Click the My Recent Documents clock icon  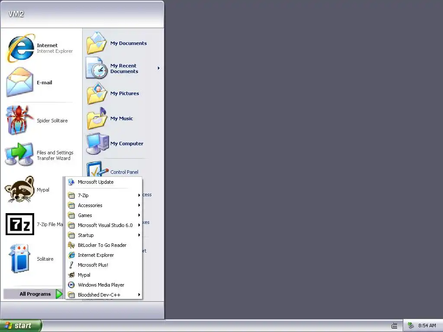click(96, 68)
